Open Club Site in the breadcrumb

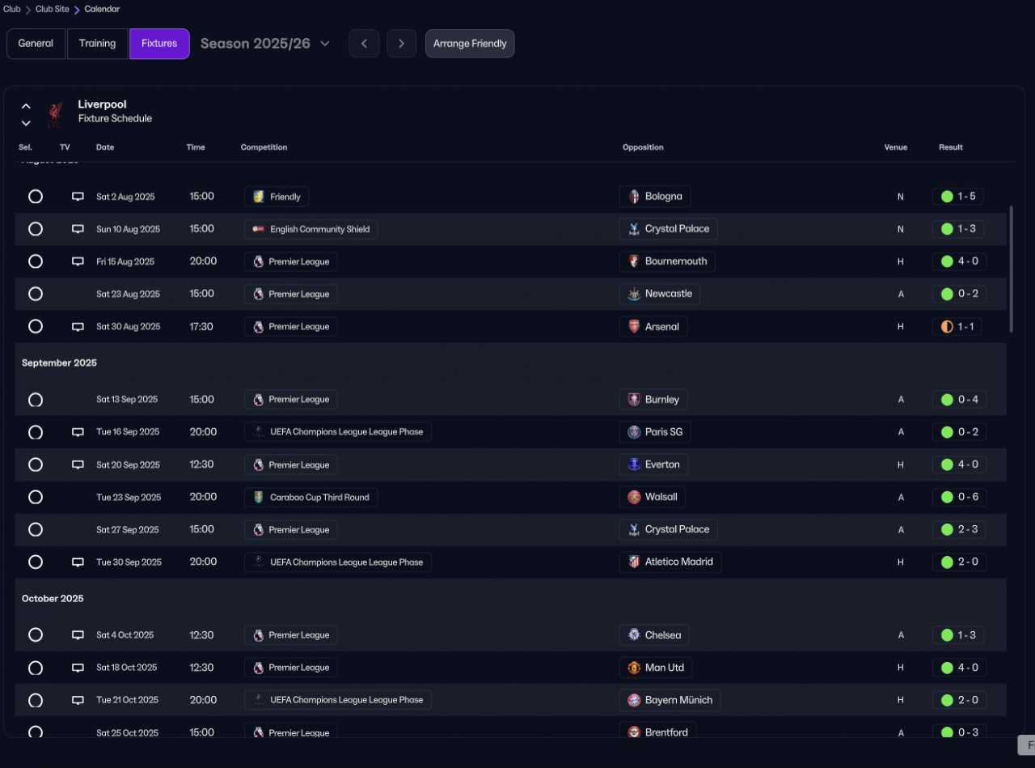[x=53, y=9]
